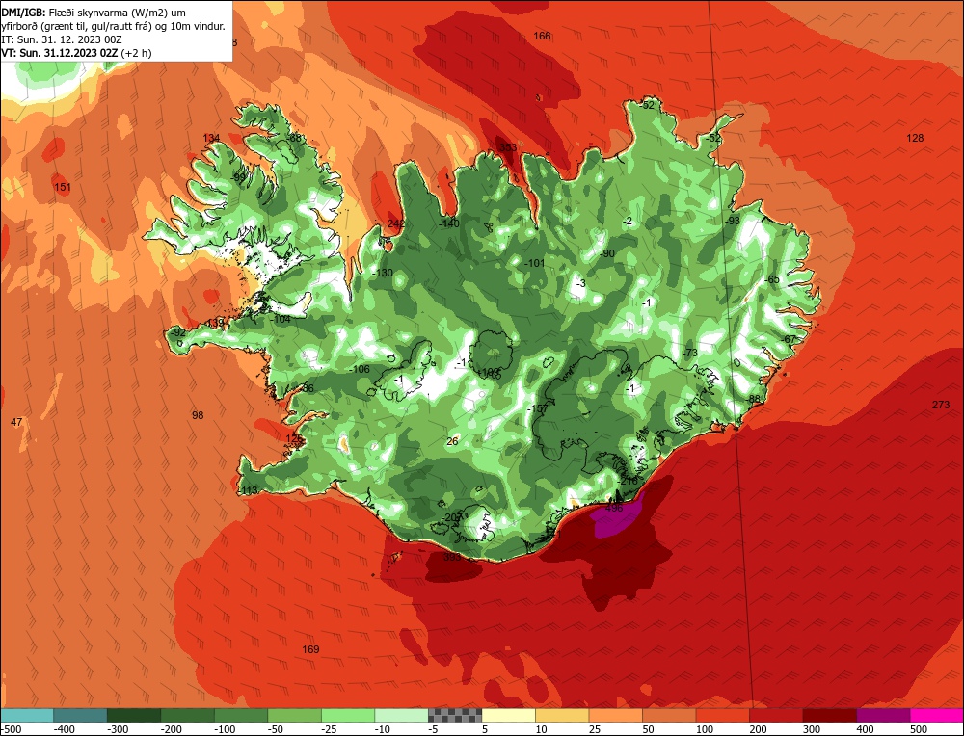The width and height of the screenshot is (964, 736).
Task: Select the 26 value in south Iceland
Action: pos(452,441)
